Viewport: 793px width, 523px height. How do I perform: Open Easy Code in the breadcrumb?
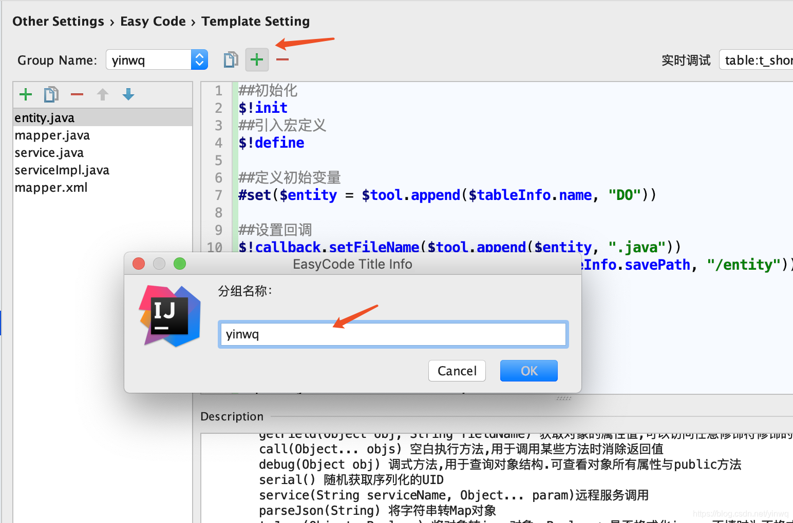tap(153, 21)
